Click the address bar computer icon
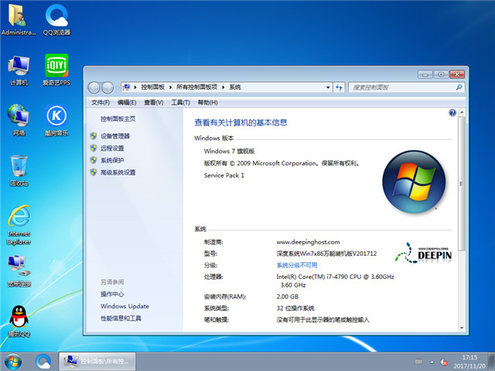Screen dimensions: 495x371 pos(127,87)
